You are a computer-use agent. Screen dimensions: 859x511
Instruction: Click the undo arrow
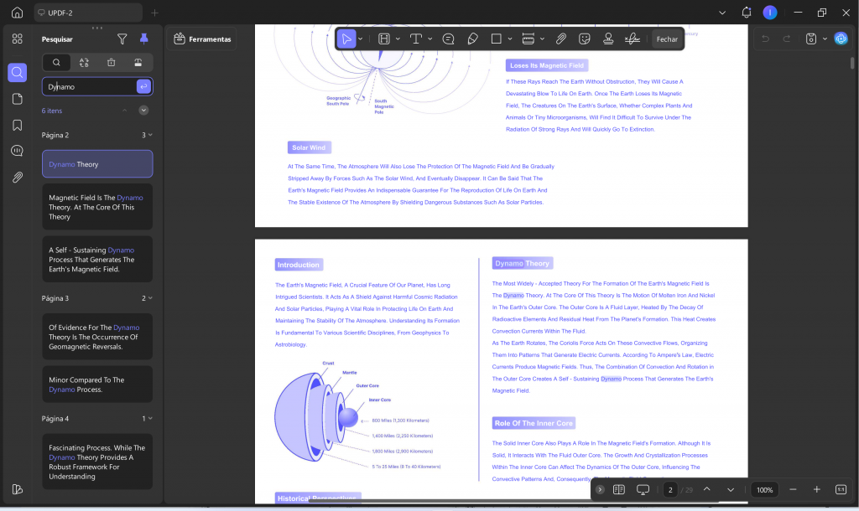[765, 39]
